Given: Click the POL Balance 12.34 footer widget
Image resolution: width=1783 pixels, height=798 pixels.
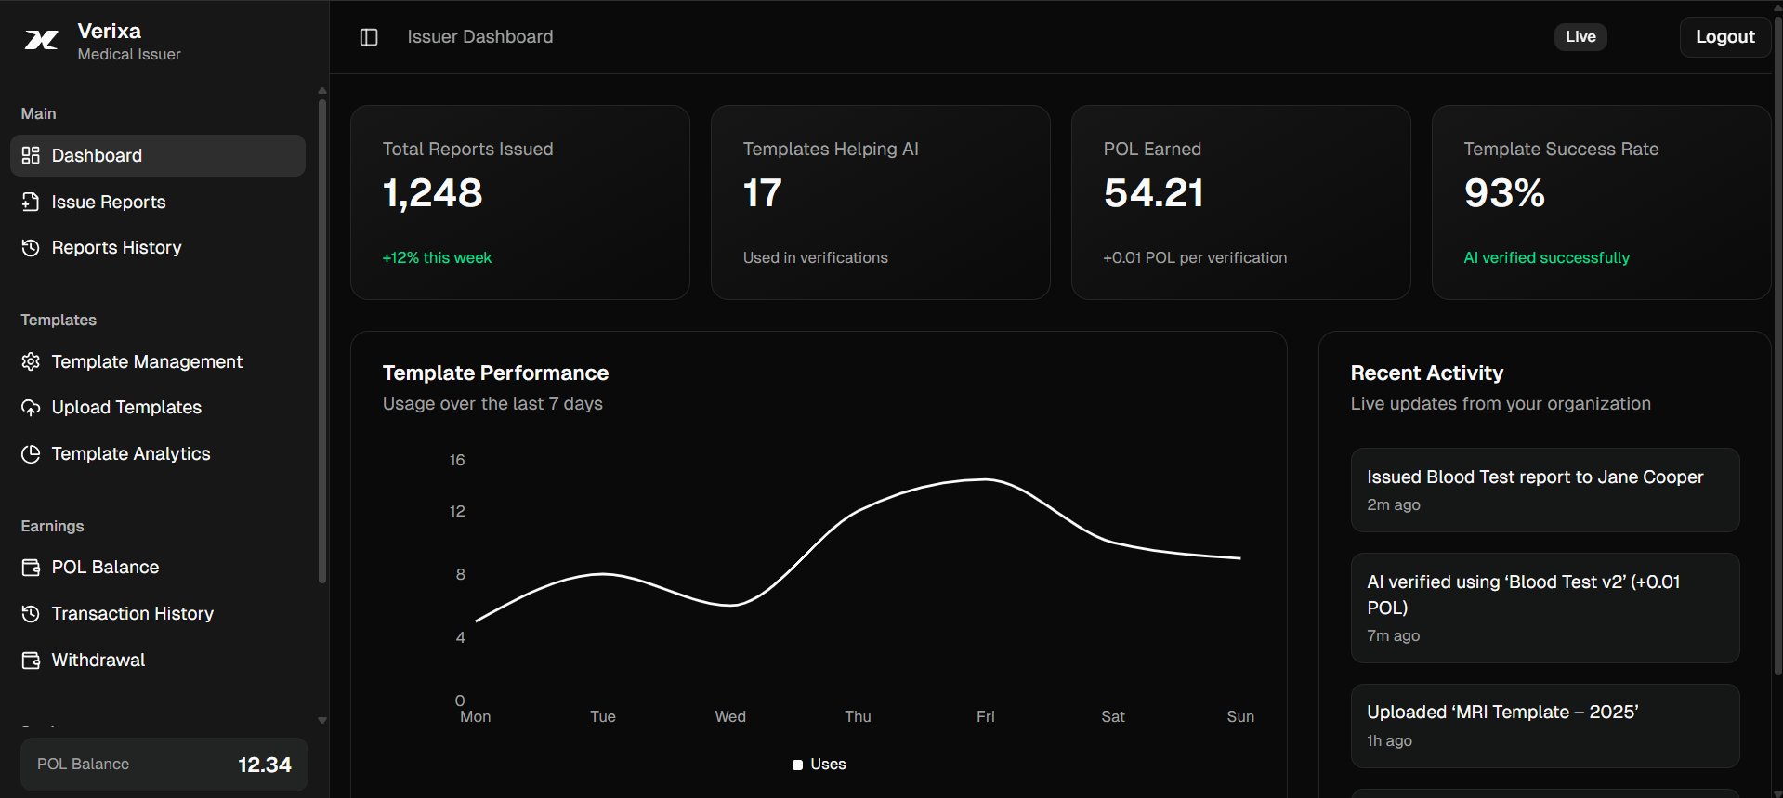Looking at the screenshot, I should point(164,765).
